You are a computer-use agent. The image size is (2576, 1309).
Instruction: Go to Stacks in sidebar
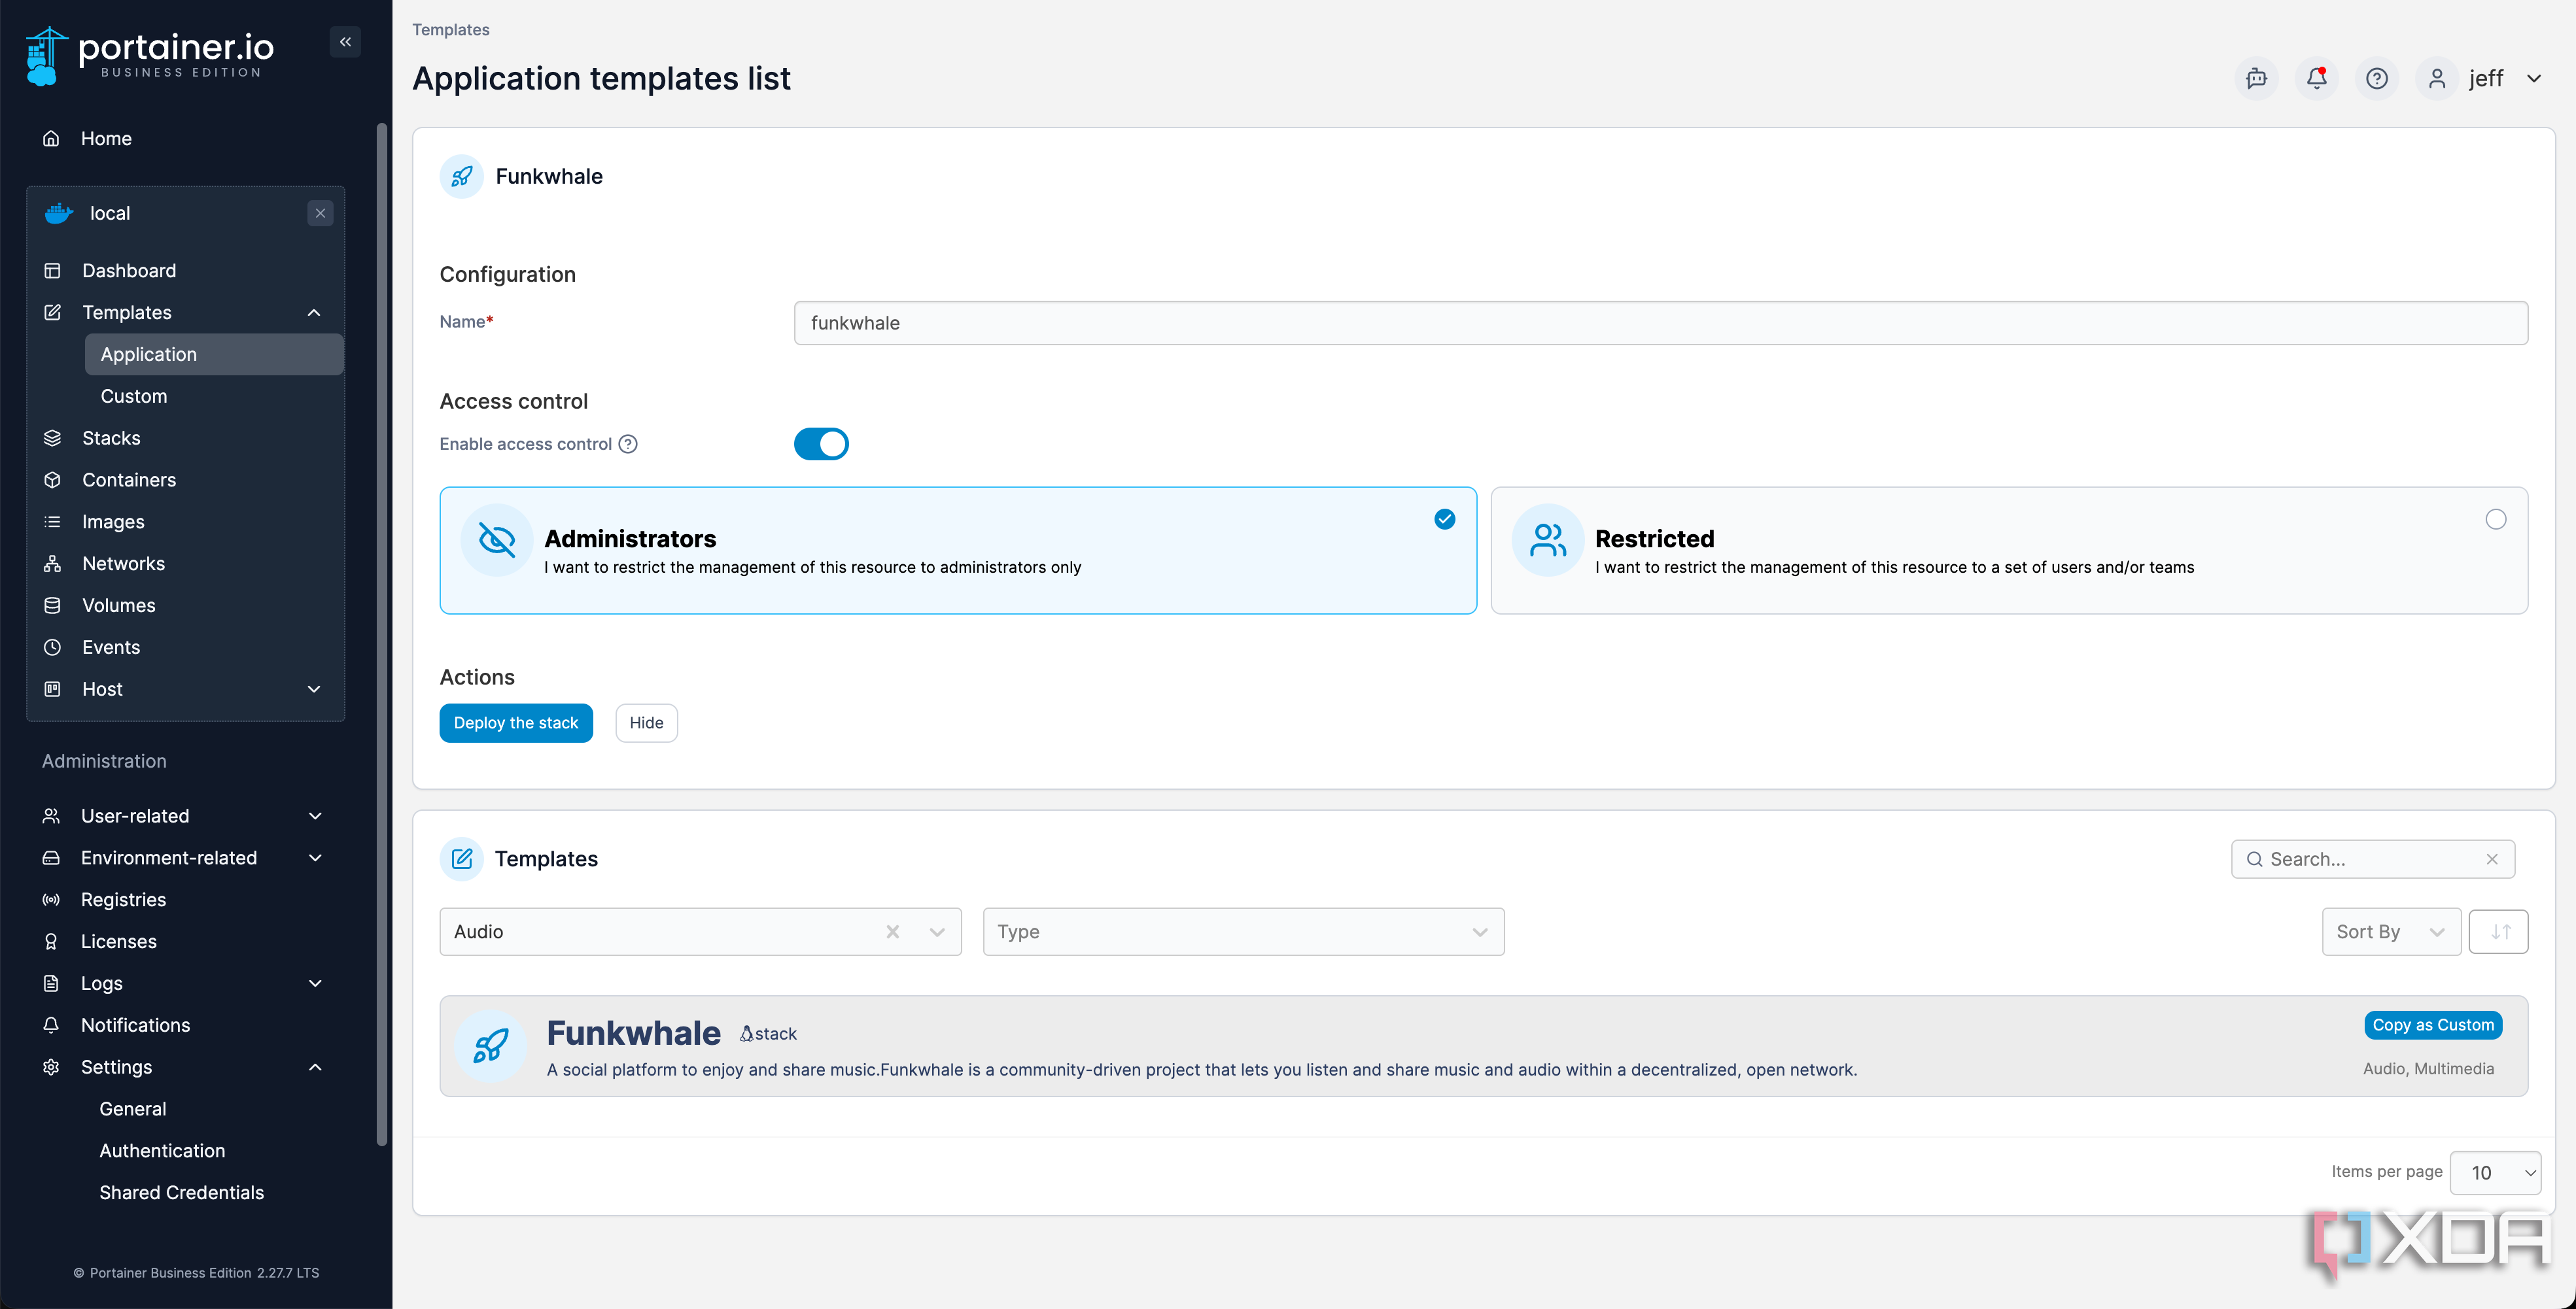point(111,439)
